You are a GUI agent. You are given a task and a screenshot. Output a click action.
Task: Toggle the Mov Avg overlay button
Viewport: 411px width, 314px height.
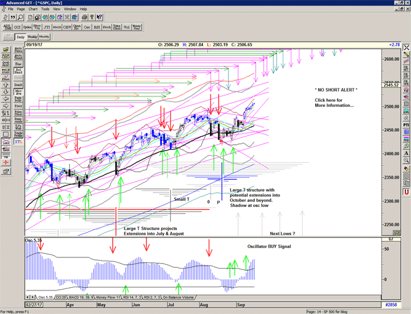tap(19, 92)
